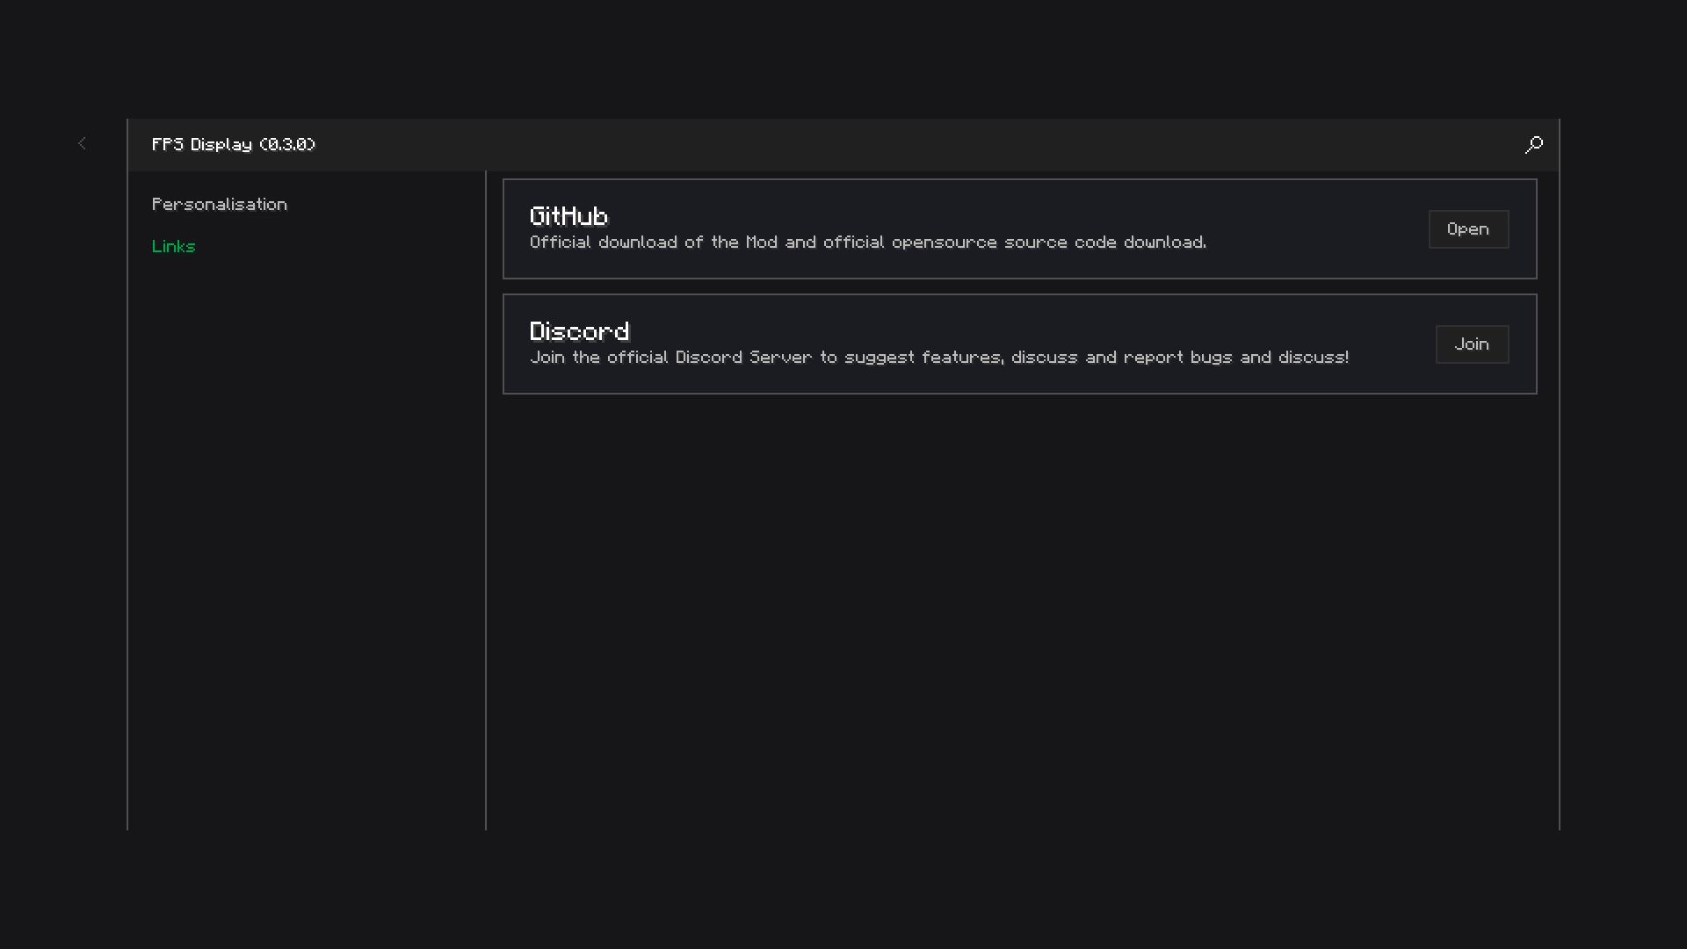Click the FPS Display (0.3.0) title
1687x949 pixels.
(x=234, y=145)
